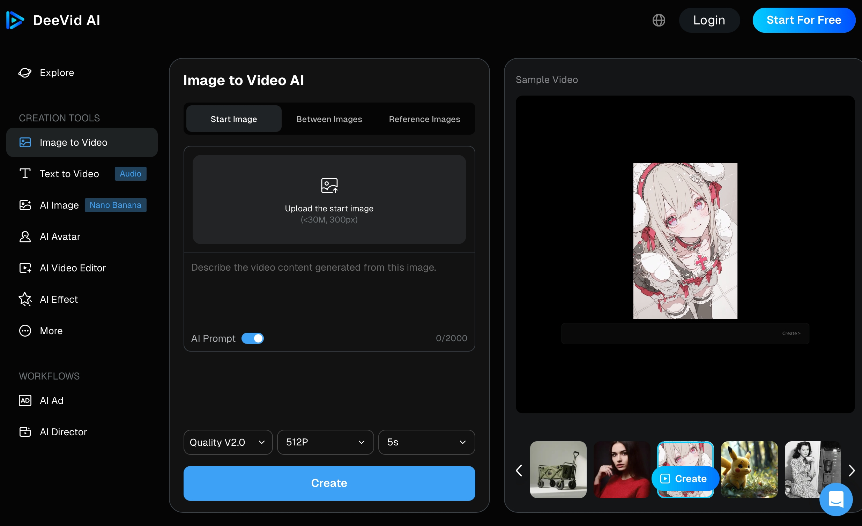Switch to the Reference Images tab
Image resolution: width=862 pixels, height=526 pixels.
(x=424, y=119)
